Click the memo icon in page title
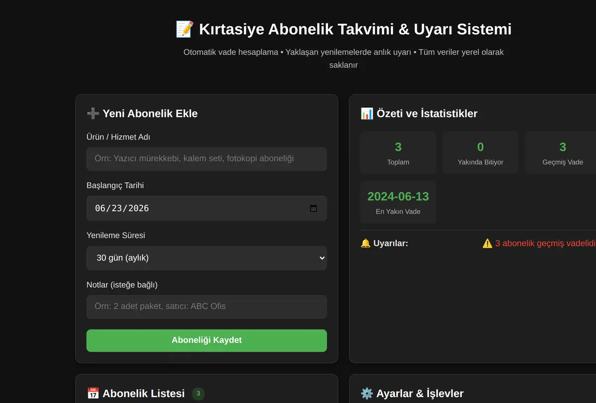596x403 pixels. (185, 29)
